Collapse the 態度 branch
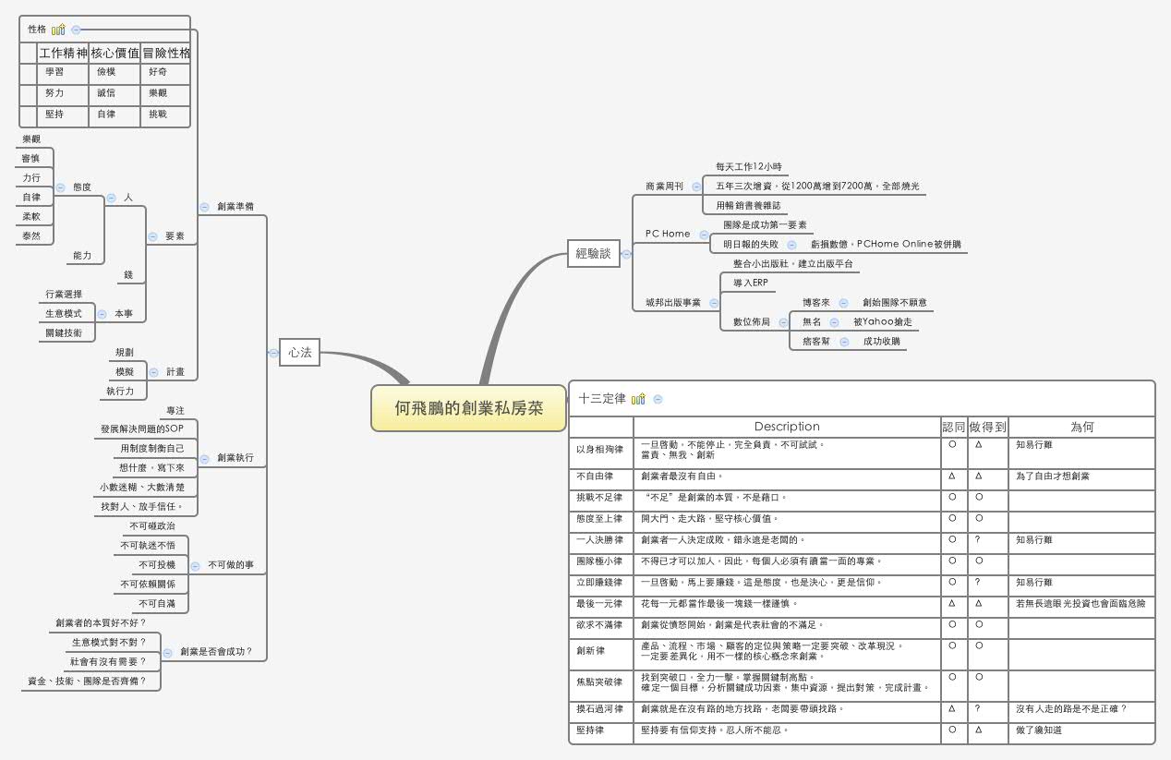Viewport: 1171px width, 760px height. tap(60, 187)
